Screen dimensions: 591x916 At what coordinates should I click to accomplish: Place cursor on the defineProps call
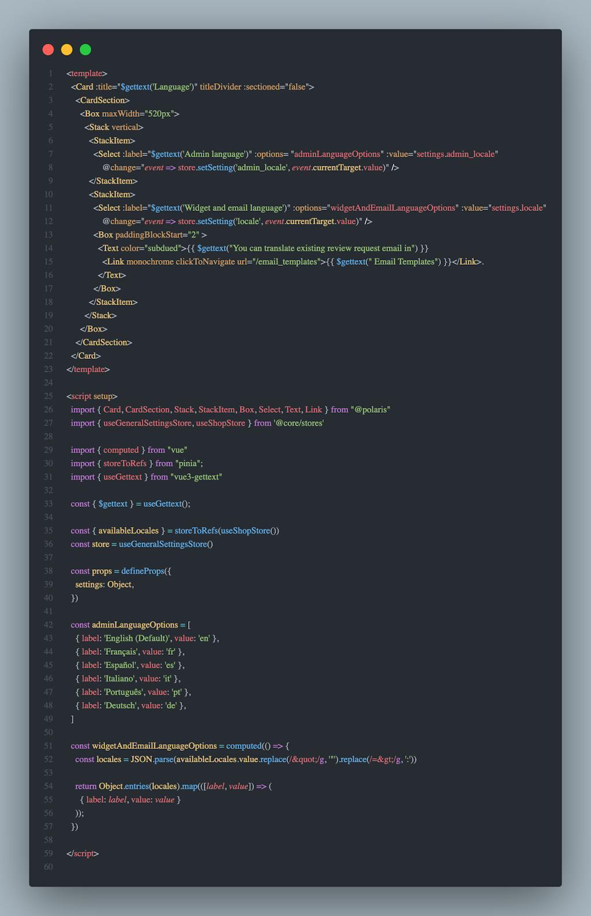point(143,571)
